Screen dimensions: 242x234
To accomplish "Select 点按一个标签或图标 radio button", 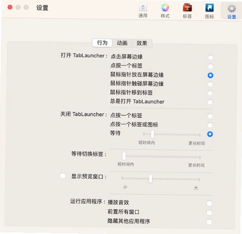I will pyautogui.click(x=210, y=125).
